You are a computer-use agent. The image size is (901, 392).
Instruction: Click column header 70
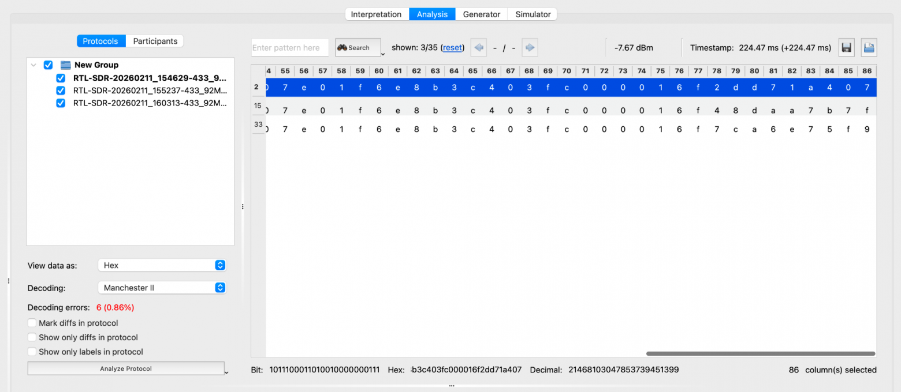(567, 71)
